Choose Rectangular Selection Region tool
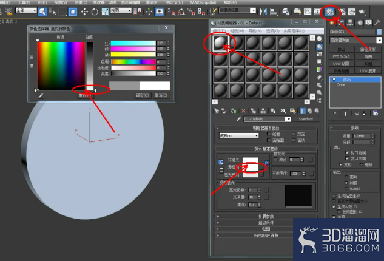This screenshot has height=261, width=384. coord(62,12)
